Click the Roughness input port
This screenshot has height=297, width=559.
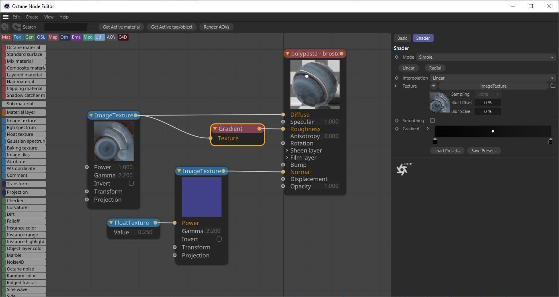point(283,129)
